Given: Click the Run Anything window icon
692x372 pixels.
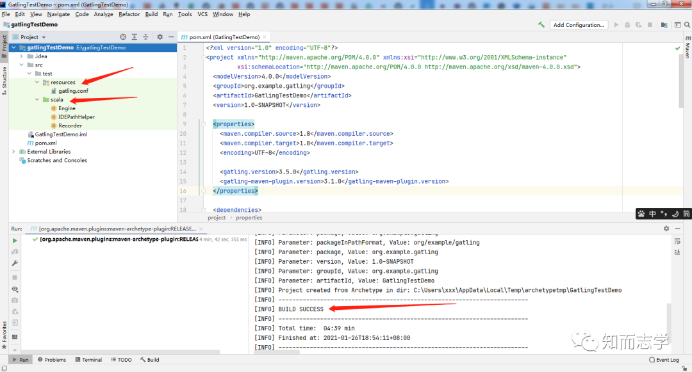Looking at the screenshot, I should tap(677, 25).
